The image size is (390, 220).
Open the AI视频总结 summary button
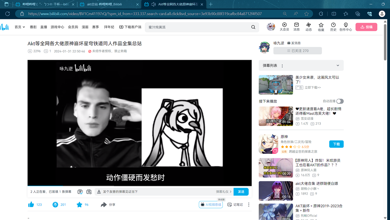pyautogui.click(x=211, y=205)
